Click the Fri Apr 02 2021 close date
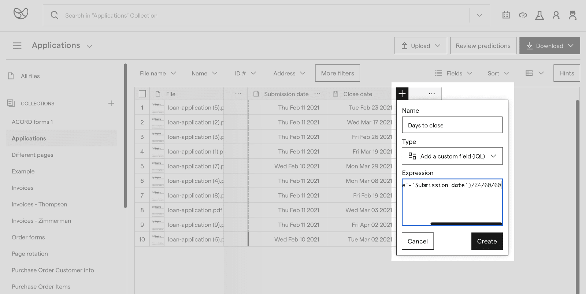Viewport: 586px width, 294px height. point(372,225)
